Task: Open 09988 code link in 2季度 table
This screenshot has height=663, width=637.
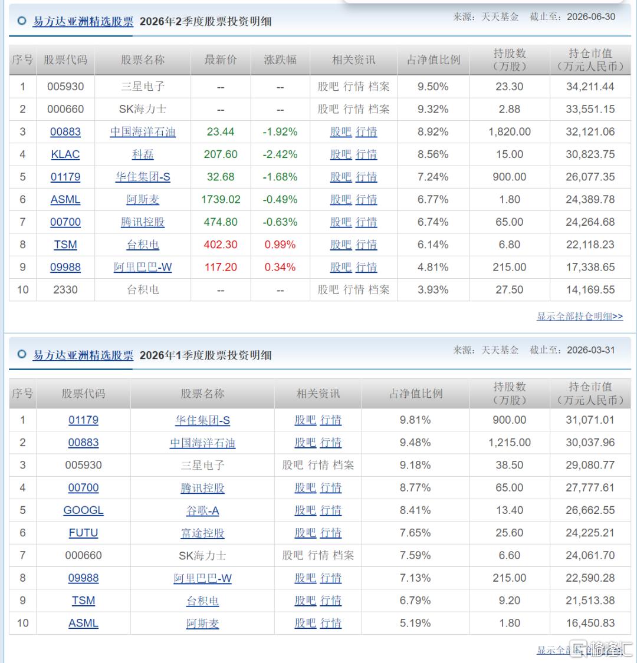Action: (65, 267)
